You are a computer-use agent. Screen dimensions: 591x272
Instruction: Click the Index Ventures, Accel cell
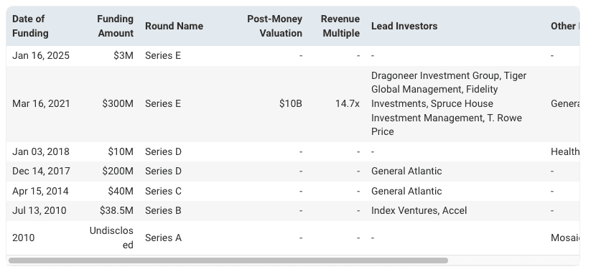coord(419,210)
